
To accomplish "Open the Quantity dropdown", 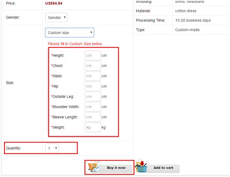I will pyautogui.click(x=52, y=148).
